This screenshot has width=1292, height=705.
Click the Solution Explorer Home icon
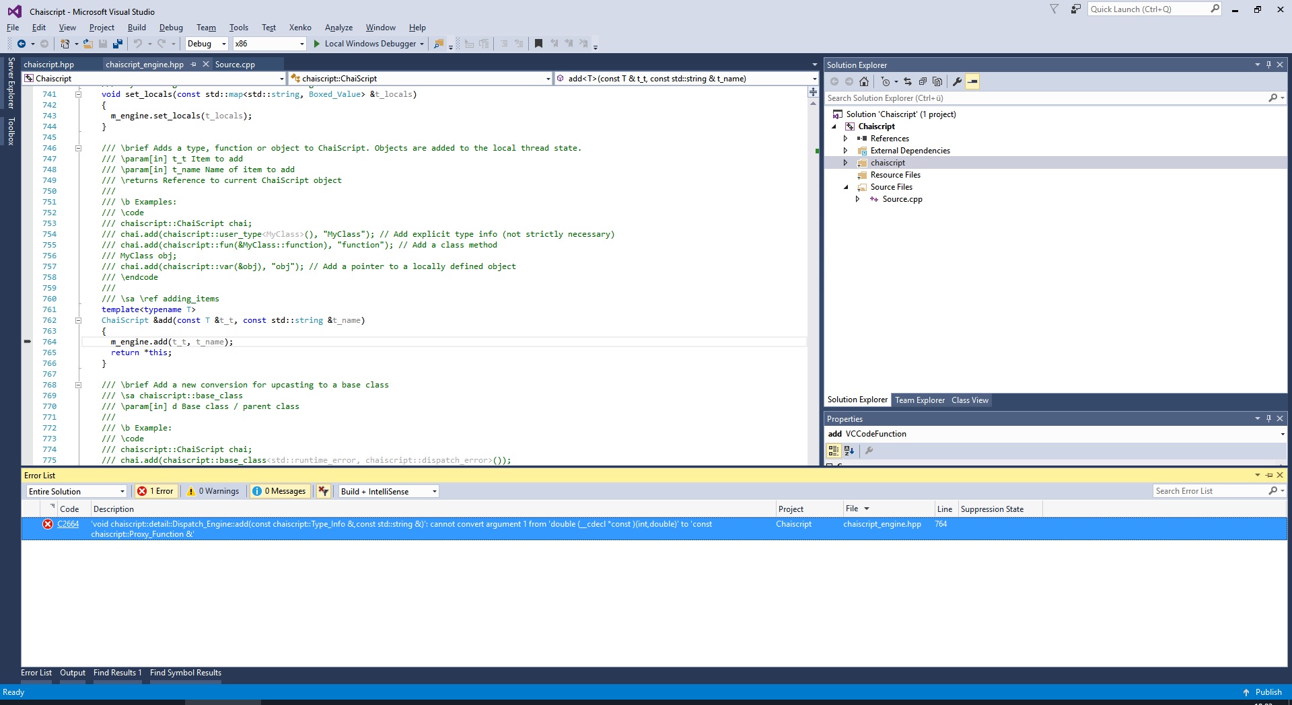864,81
